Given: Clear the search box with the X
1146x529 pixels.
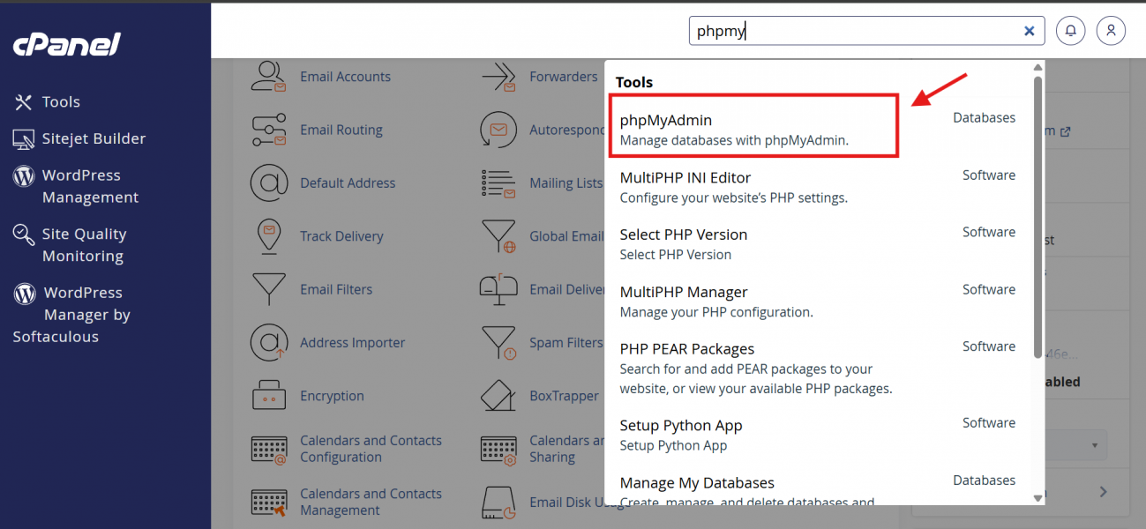Looking at the screenshot, I should 1029,31.
